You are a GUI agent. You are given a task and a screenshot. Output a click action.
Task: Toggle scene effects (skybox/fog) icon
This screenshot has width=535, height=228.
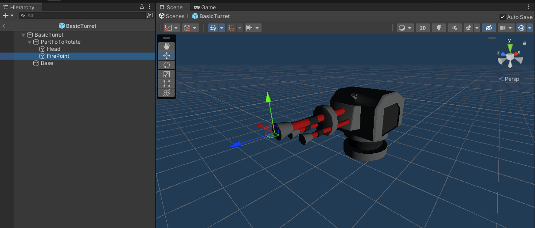[469, 28]
